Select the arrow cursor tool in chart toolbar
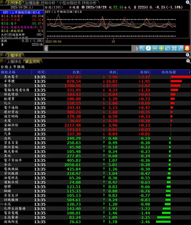 tap(142, 48)
